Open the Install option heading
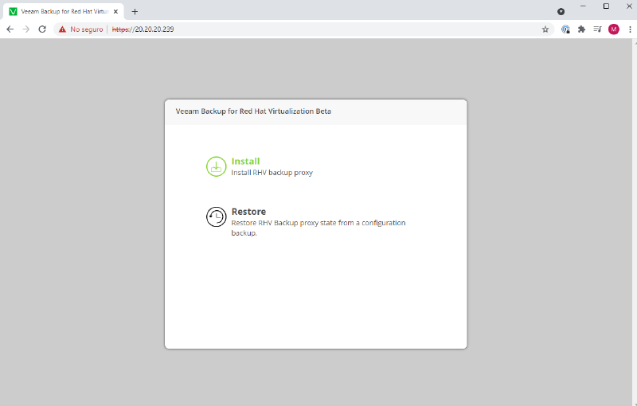Viewport: 637px width, 406px height. (x=245, y=161)
